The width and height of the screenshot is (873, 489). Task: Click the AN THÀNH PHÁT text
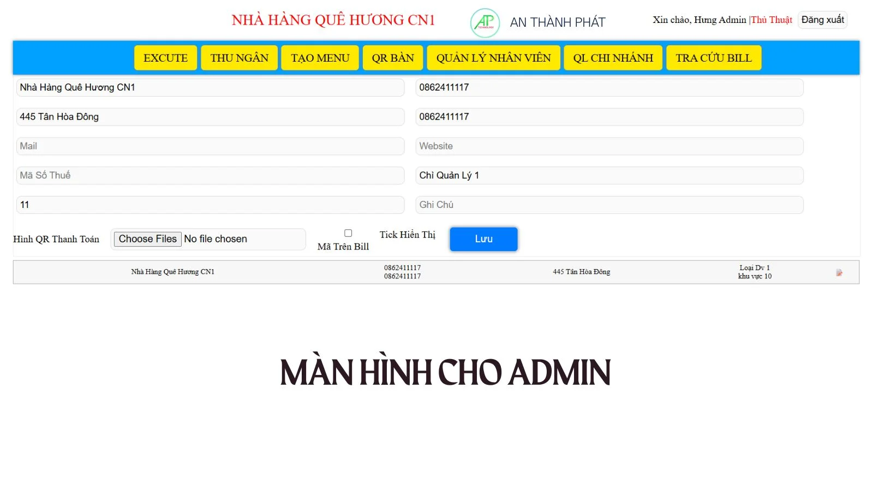tap(558, 22)
